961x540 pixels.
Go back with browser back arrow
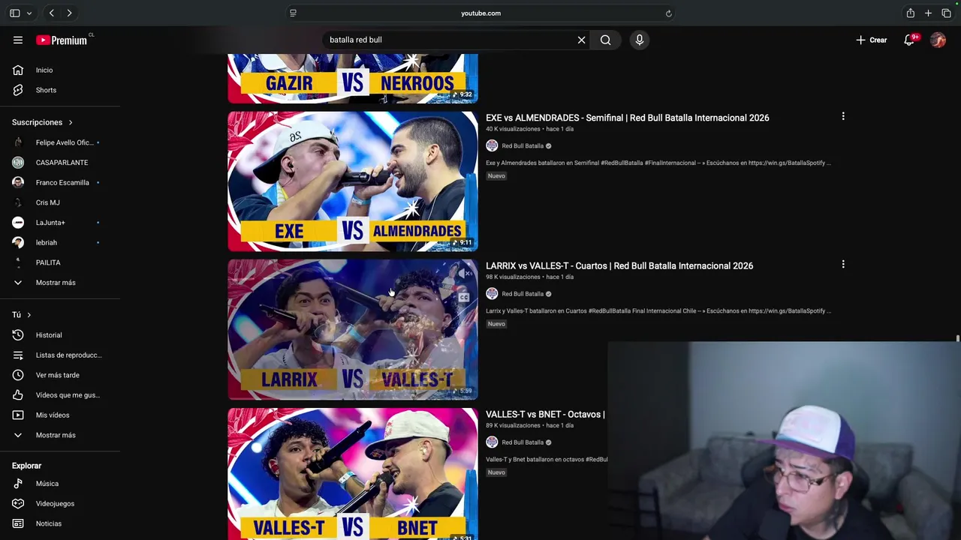coord(51,13)
